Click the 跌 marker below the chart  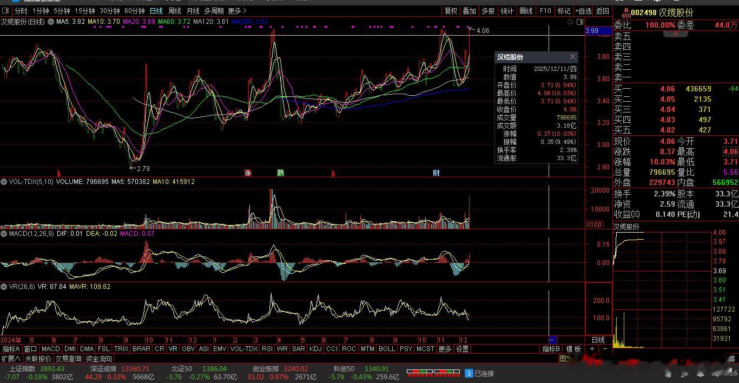[280, 173]
